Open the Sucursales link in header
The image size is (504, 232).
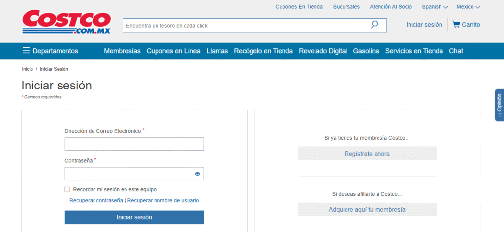point(346,7)
